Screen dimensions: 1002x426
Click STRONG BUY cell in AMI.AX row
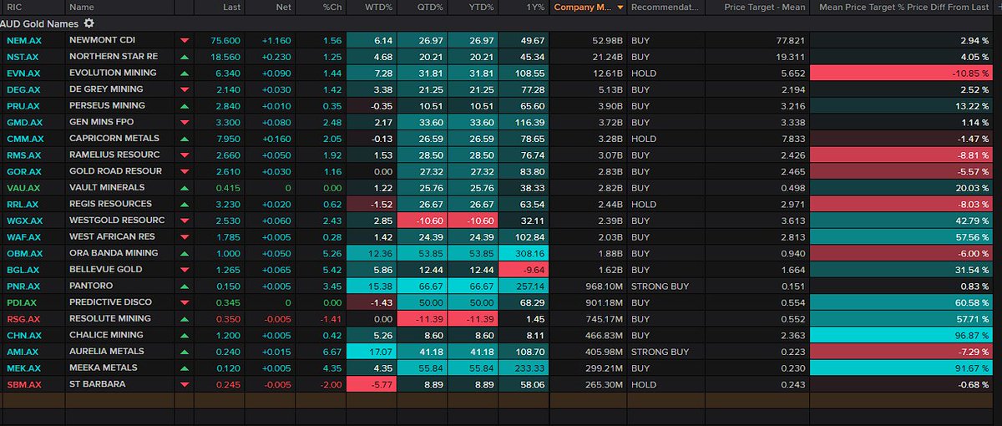coord(665,352)
